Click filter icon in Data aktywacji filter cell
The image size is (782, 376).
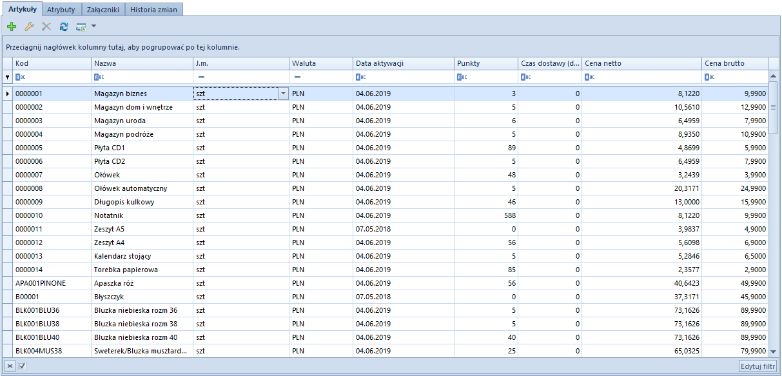[360, 77]
